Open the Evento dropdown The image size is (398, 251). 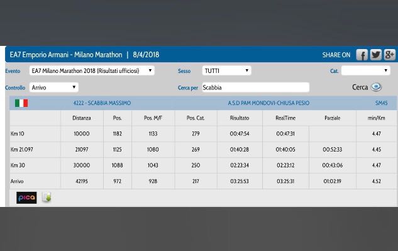click(92, 70)
